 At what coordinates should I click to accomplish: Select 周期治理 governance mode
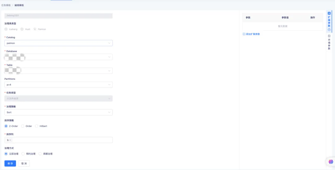(x=40, y=154)
